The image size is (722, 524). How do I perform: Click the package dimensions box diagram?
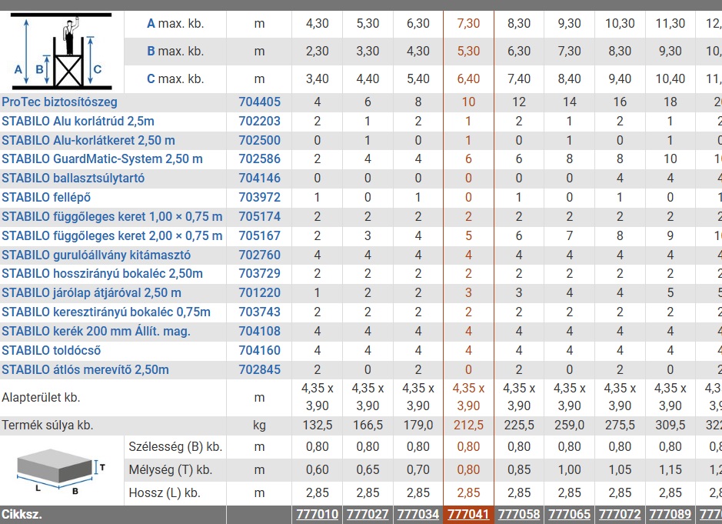point(62,471)
